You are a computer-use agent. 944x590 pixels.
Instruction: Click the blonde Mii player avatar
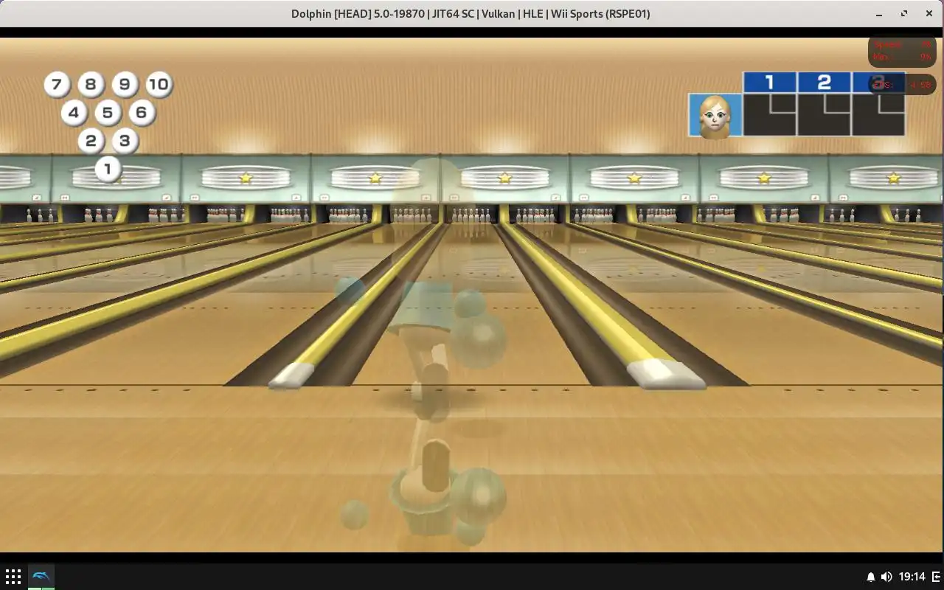[715, 115]
